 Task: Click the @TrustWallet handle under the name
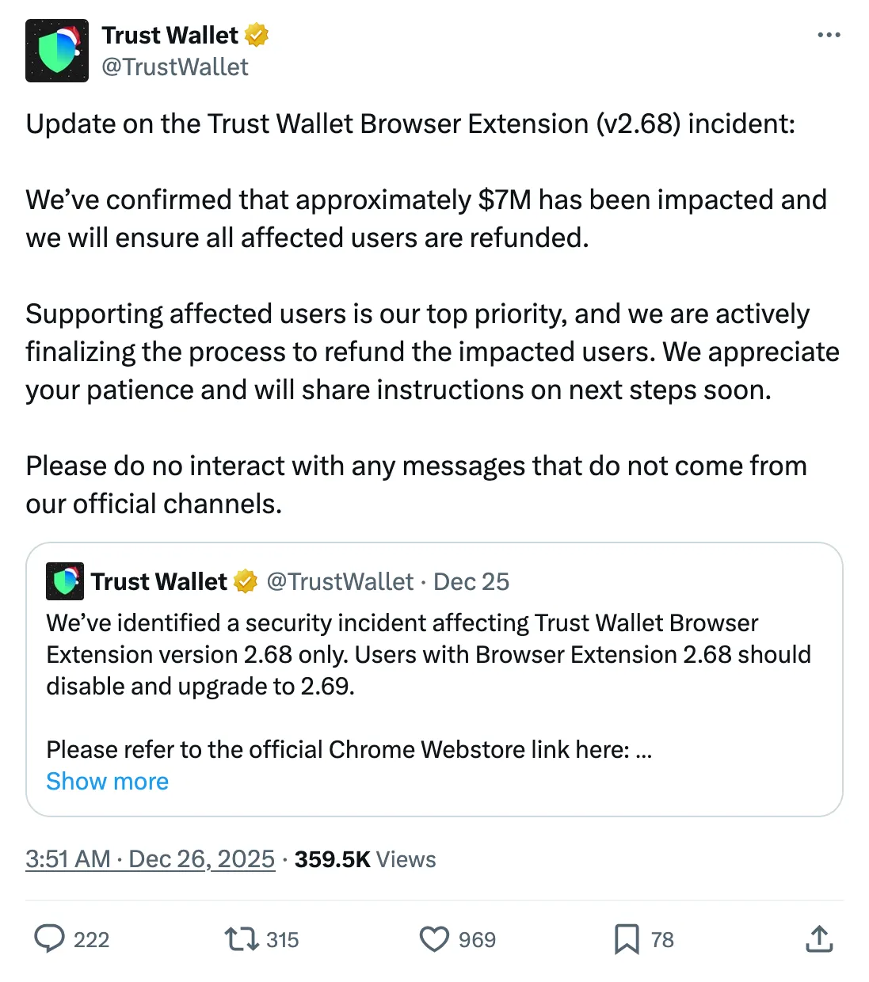175,67
